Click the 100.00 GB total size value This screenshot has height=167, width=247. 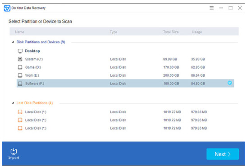[x=171, y=83]
